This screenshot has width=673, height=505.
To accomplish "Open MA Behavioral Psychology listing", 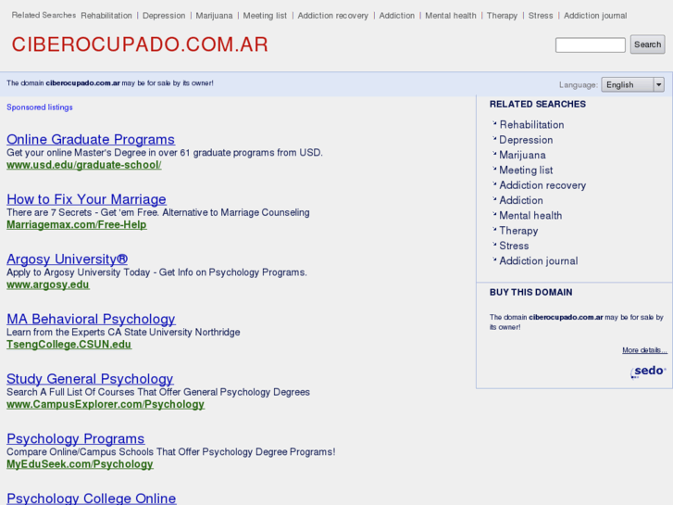I will click(x=91, y=319).
